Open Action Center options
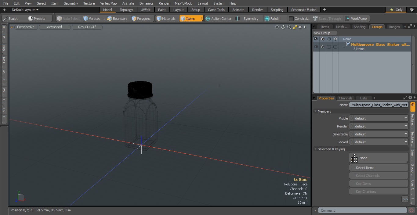 pos(219,19)
